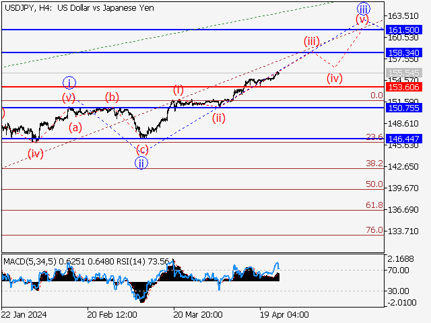Click the gray 155.545 current price label
The width and height of the screenshot is (431, 323).
[403, 73]
